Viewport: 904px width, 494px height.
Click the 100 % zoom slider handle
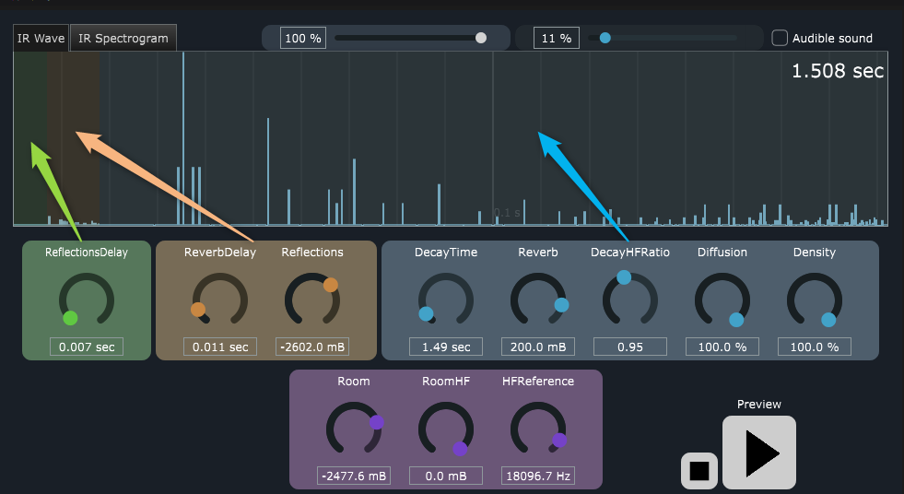pyautogui.click(x=480, y=38)
